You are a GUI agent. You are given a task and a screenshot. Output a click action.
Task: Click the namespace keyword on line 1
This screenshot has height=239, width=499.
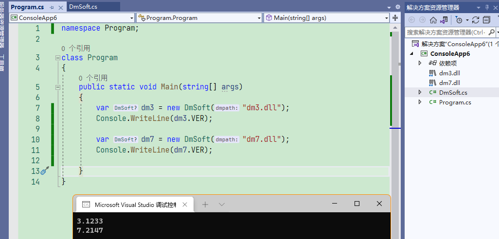[81, 28]
